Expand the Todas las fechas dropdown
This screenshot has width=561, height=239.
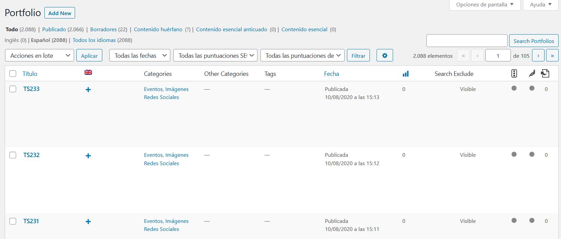click(x=140, y=55)
